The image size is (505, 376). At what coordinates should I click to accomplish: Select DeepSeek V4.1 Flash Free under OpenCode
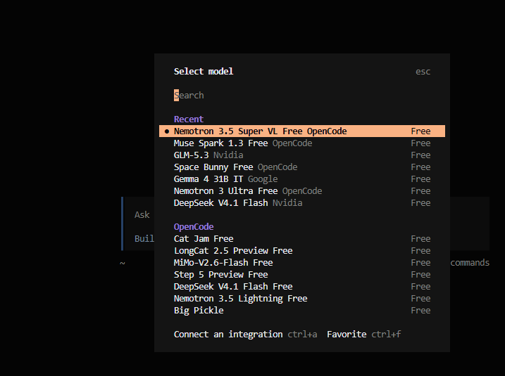click(301, 286)
